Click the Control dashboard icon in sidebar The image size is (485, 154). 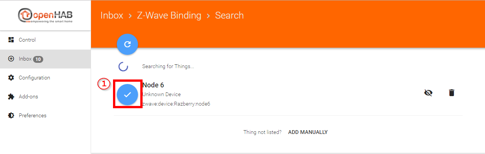tap(11, 40)
